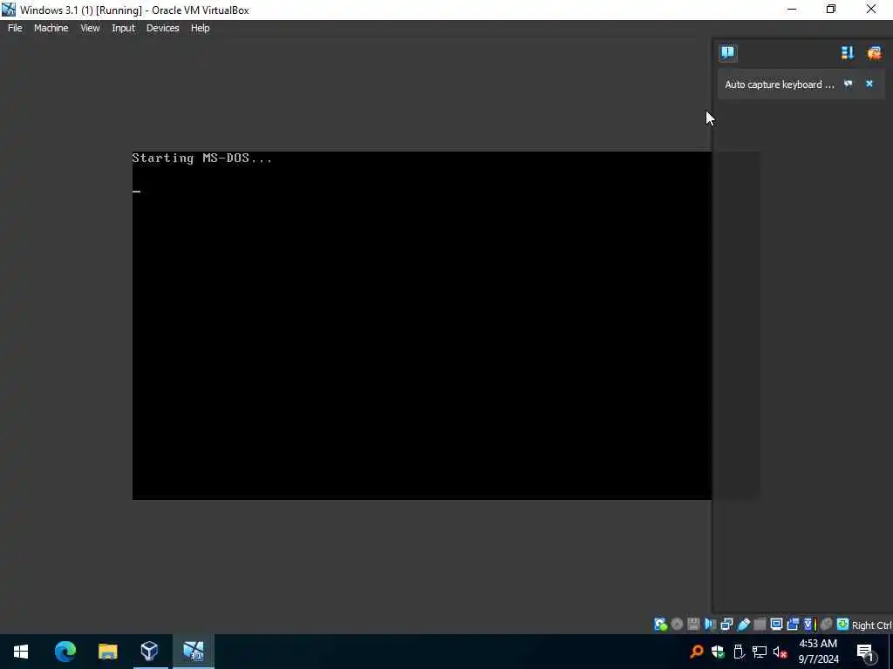Click the floppy drive status indicator
Screen dimensions: 893x669
[693, 625]
